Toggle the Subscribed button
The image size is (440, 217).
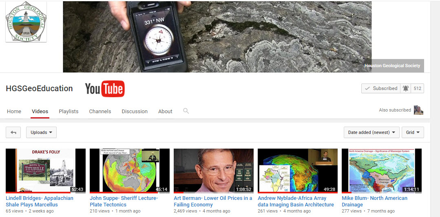coord(381,88)
